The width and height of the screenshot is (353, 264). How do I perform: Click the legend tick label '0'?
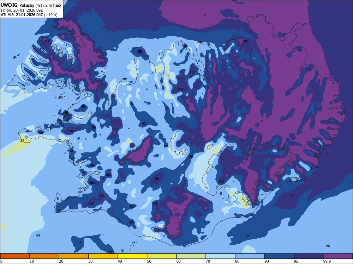click(x=1, y=261)
